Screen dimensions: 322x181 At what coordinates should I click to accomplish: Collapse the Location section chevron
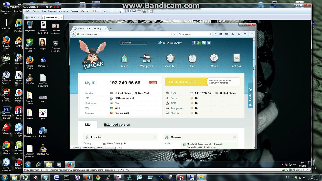pyautogui.click(x=155, y=137)
